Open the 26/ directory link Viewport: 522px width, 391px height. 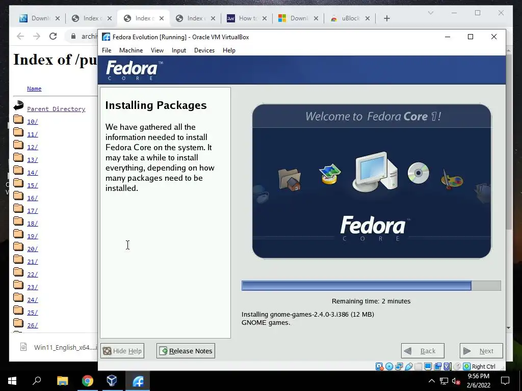[x=32, y=325]
